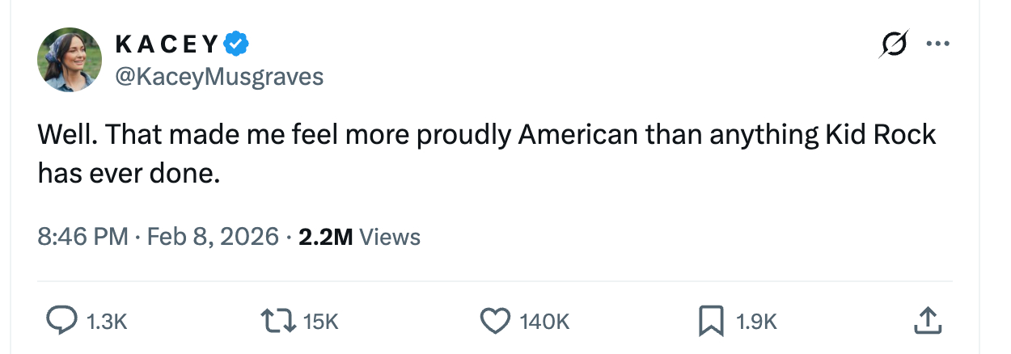View the 2.2M Views analytics
Image resolution: width=1011 pixels, height=354 pixels.
click(x=359, y=237)
